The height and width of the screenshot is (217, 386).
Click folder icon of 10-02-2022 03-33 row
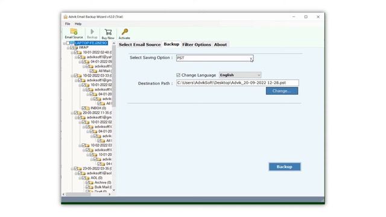(80, 75)
